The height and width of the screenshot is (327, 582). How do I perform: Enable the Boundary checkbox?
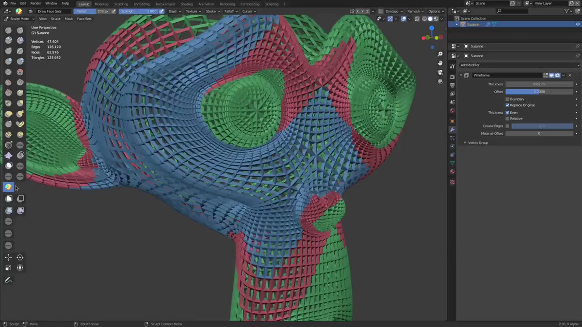(x=507, y=99)
